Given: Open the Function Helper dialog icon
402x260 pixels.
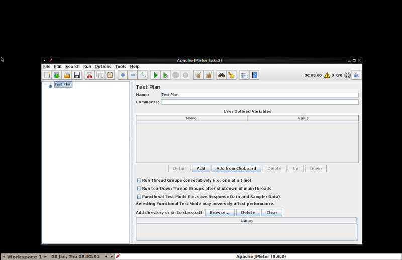Looking at the screenshot, I should 244,75.
